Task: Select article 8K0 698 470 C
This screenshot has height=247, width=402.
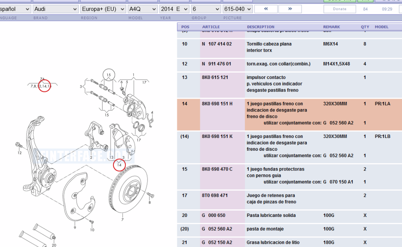Action: 217,169
